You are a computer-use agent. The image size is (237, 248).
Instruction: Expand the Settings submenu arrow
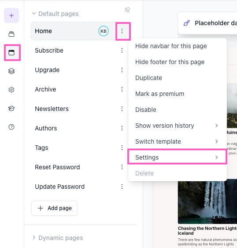point(216,157)
